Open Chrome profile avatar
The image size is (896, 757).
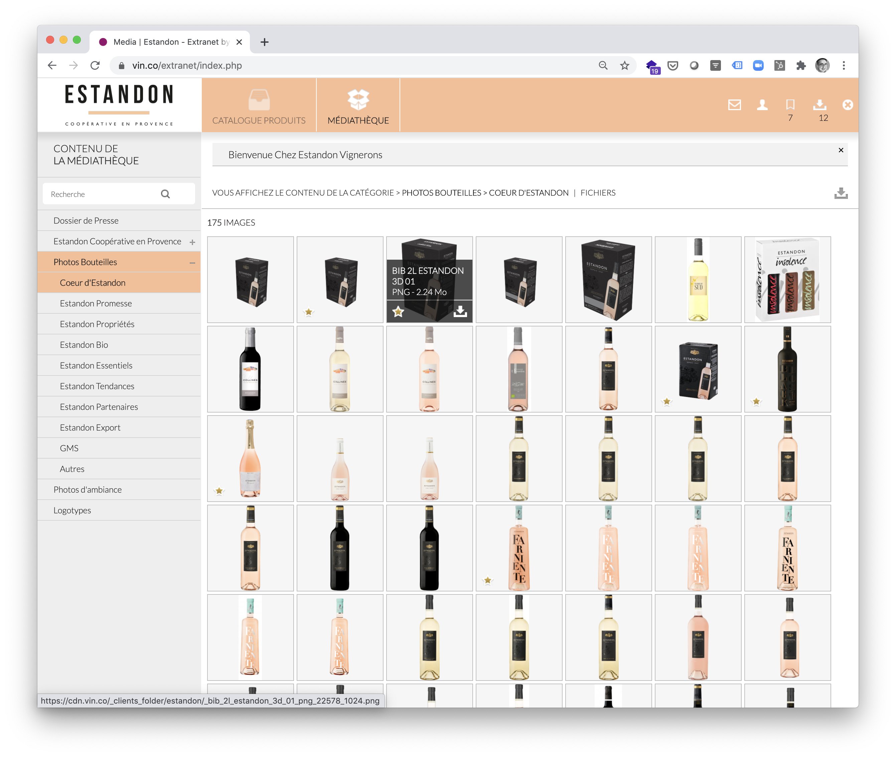(822, 65)
